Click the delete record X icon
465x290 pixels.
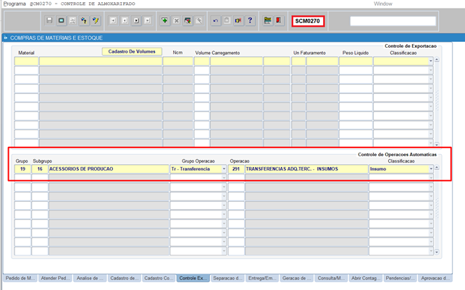point(176,20)
